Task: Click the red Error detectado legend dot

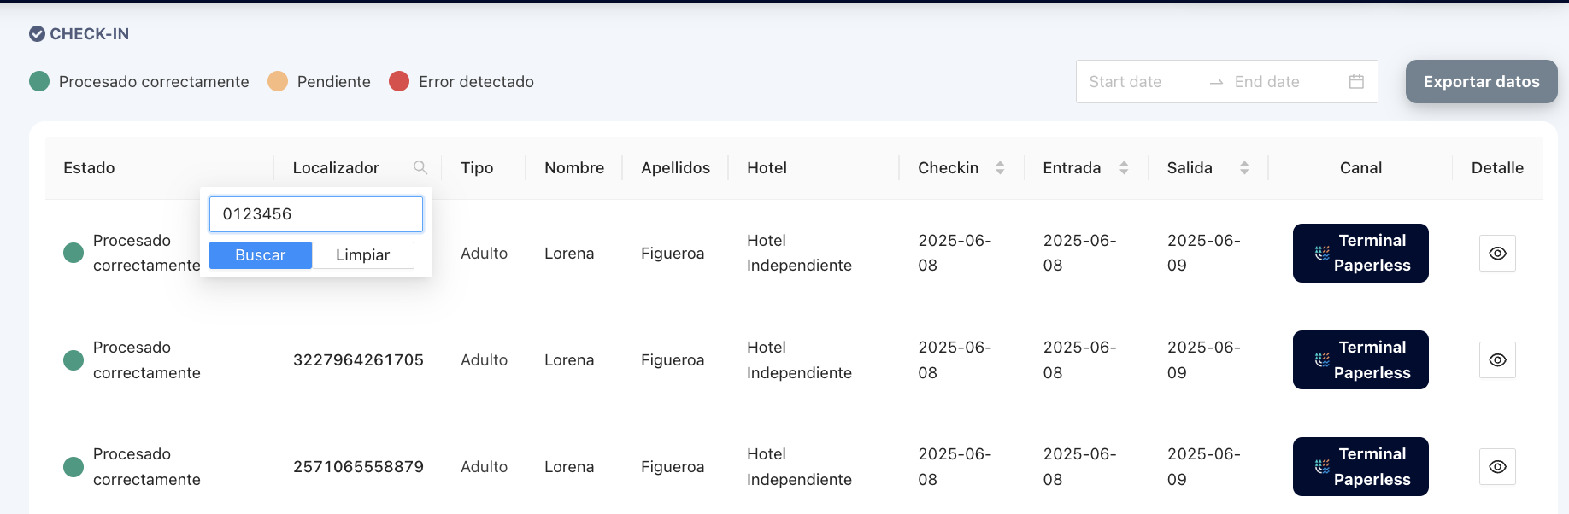Action: point(399,81)
